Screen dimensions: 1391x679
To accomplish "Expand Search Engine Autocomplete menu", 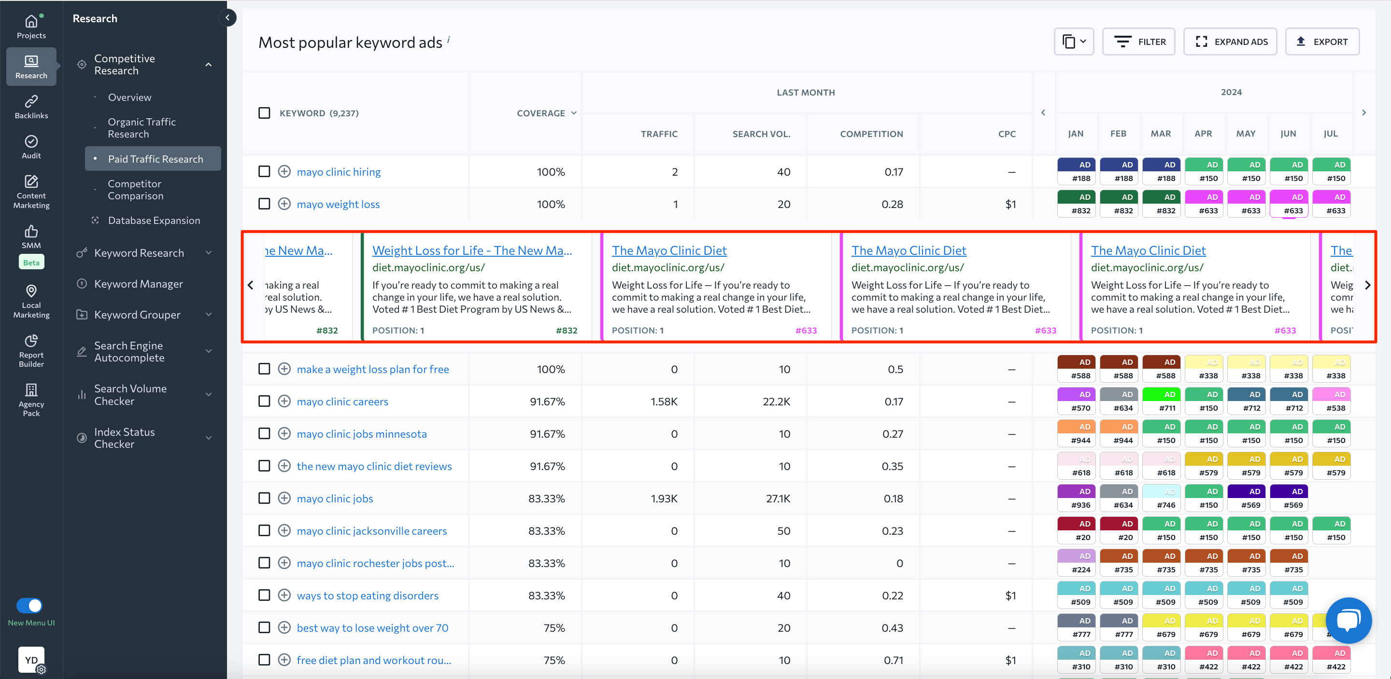I will click(x=209, y=351).
